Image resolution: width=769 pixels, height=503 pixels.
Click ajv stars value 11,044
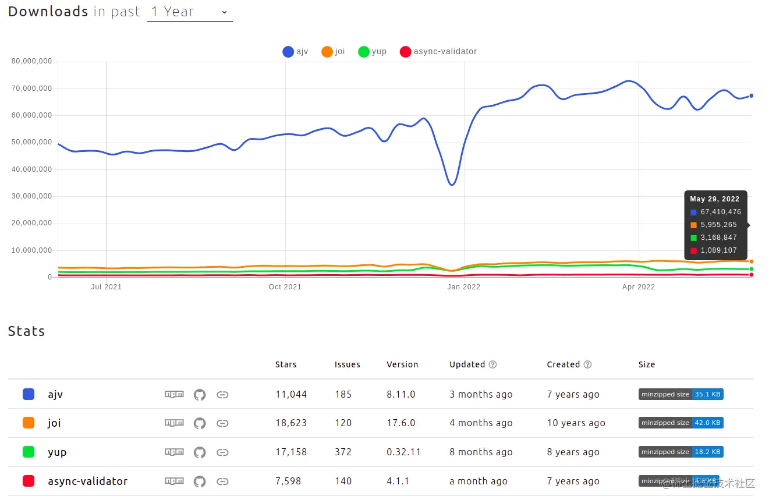tap(291, 394)
